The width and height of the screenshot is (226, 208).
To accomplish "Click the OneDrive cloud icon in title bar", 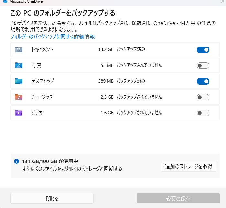I will (x=5, y=1).
